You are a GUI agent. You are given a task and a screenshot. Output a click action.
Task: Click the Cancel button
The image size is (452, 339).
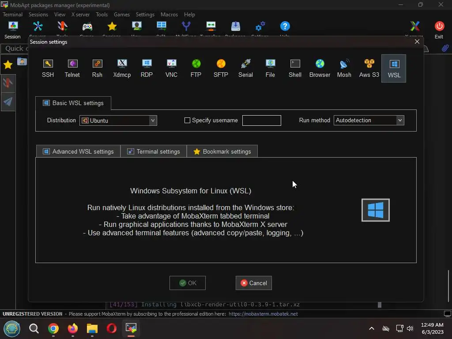(x=254, y=283)
